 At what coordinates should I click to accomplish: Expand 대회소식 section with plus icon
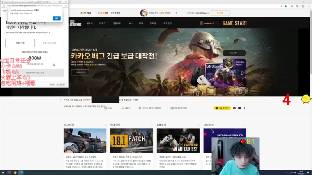245,125
